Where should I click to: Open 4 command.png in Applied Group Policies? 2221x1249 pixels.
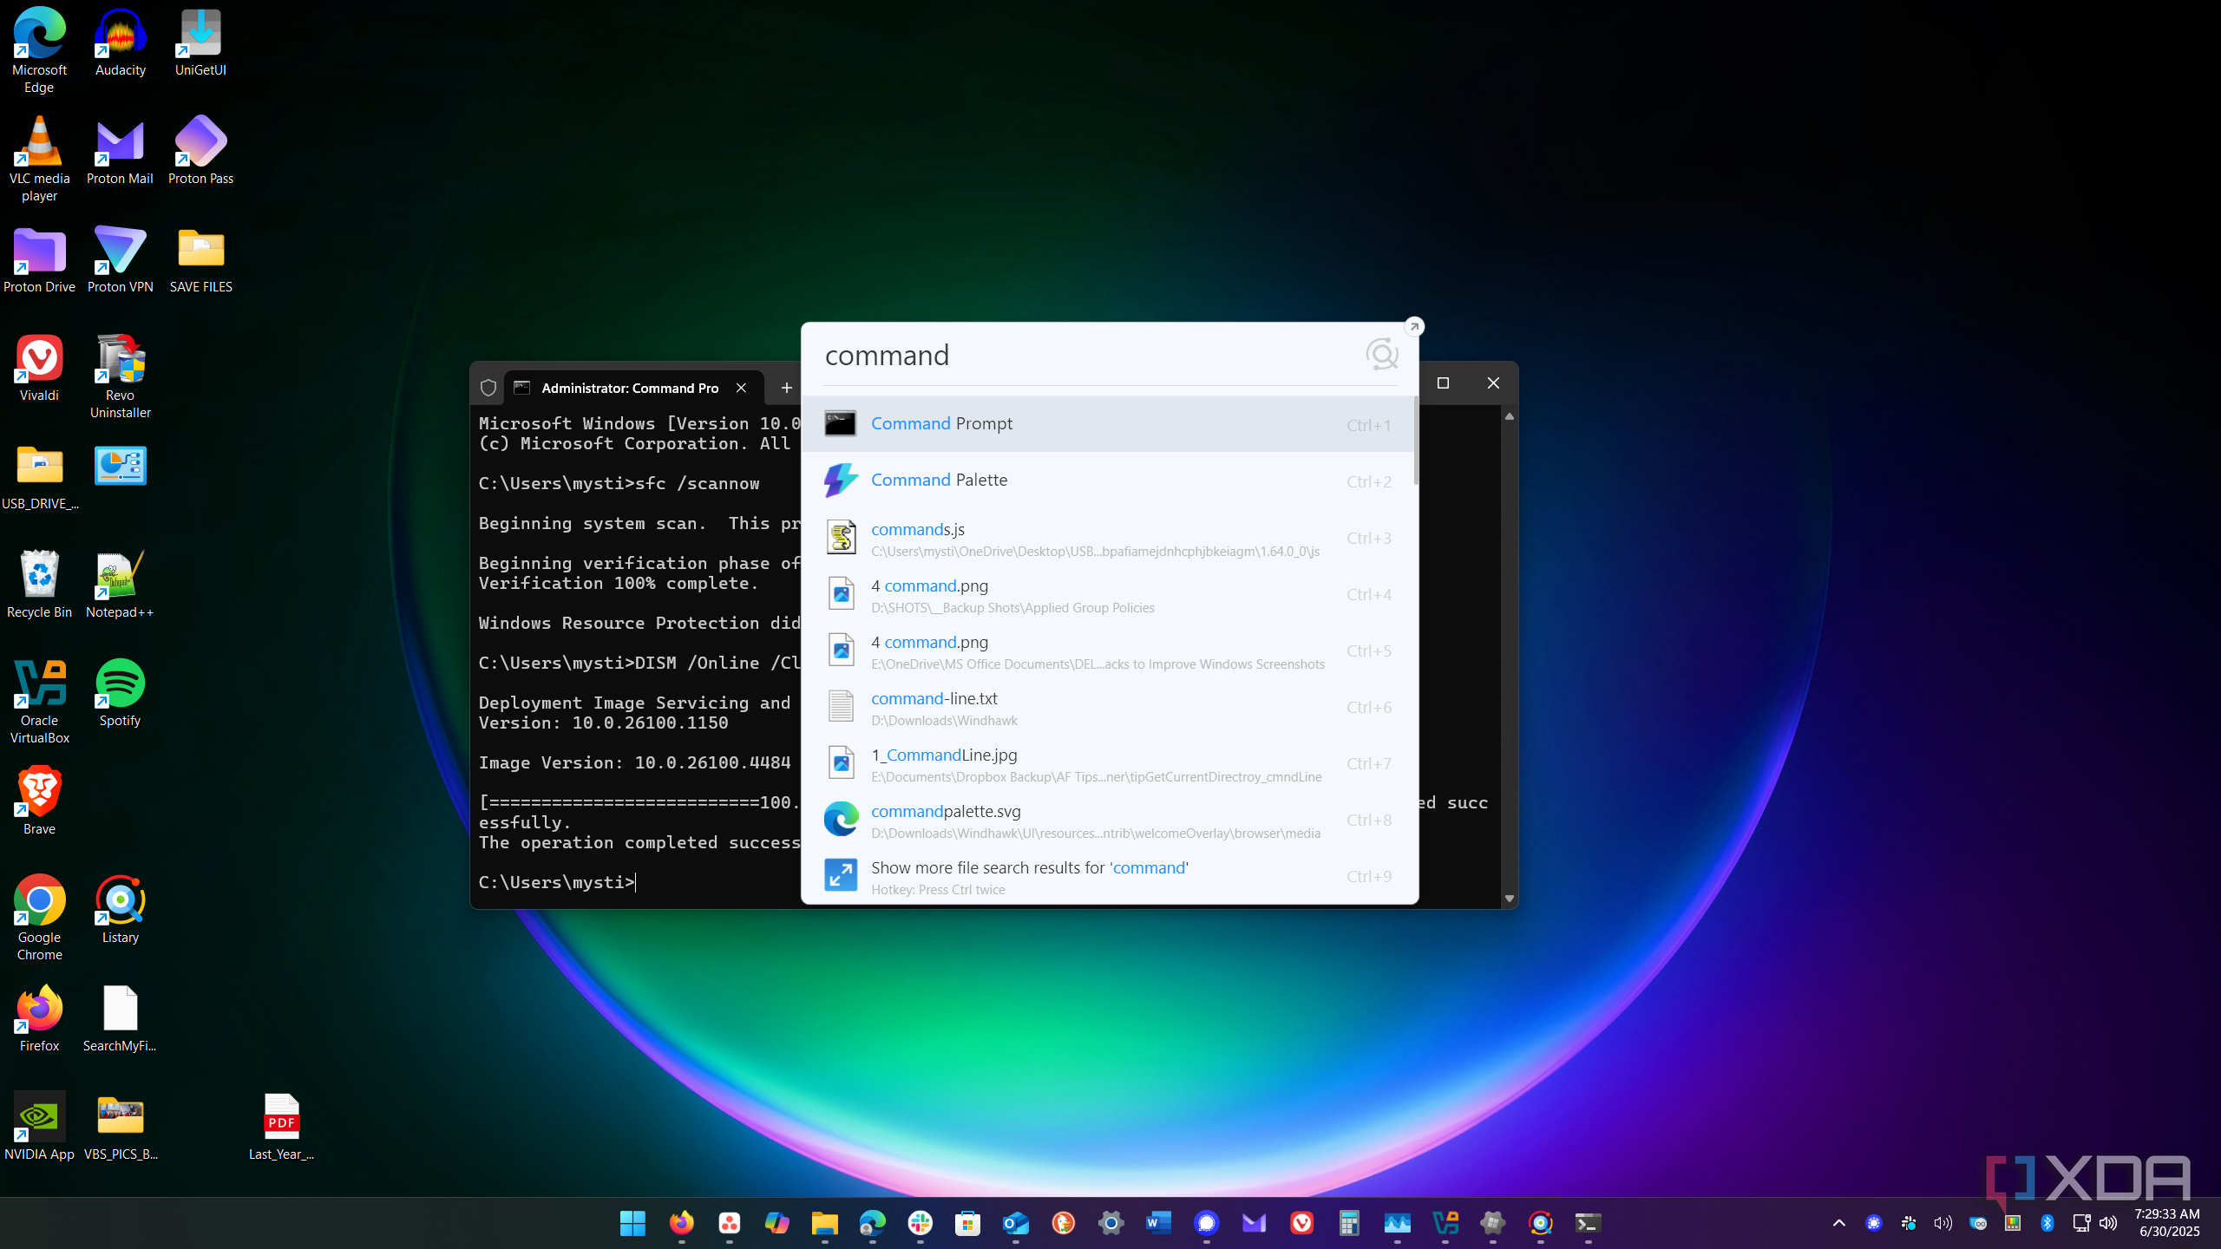1108,594
